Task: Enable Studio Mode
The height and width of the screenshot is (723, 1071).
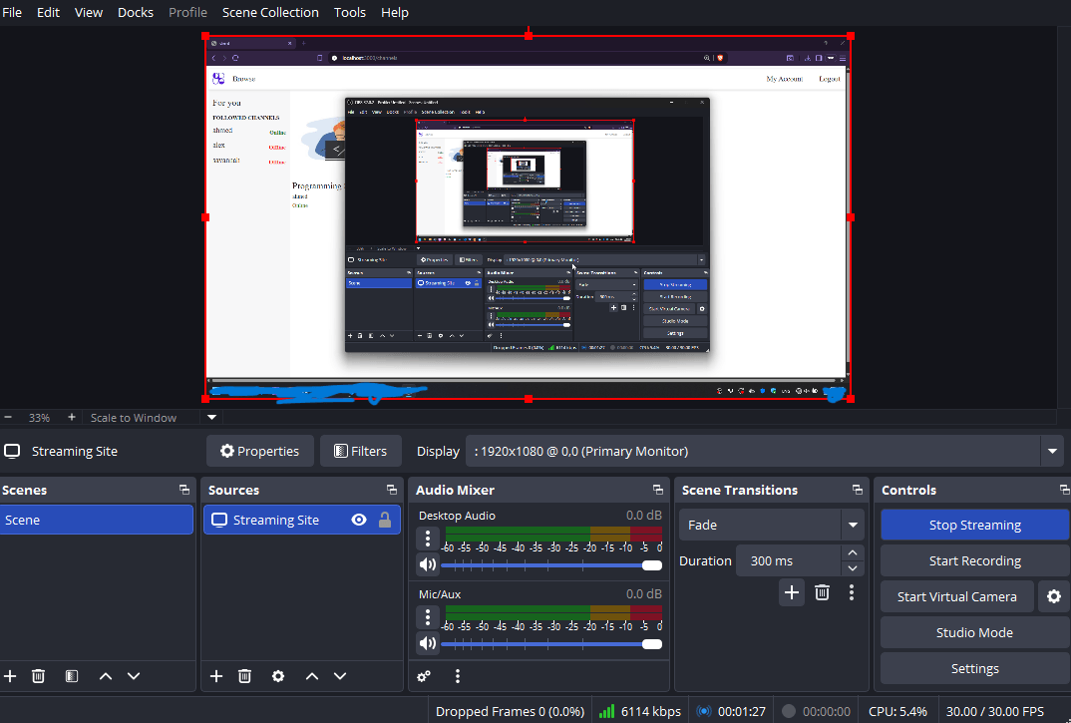Action: 974,632
